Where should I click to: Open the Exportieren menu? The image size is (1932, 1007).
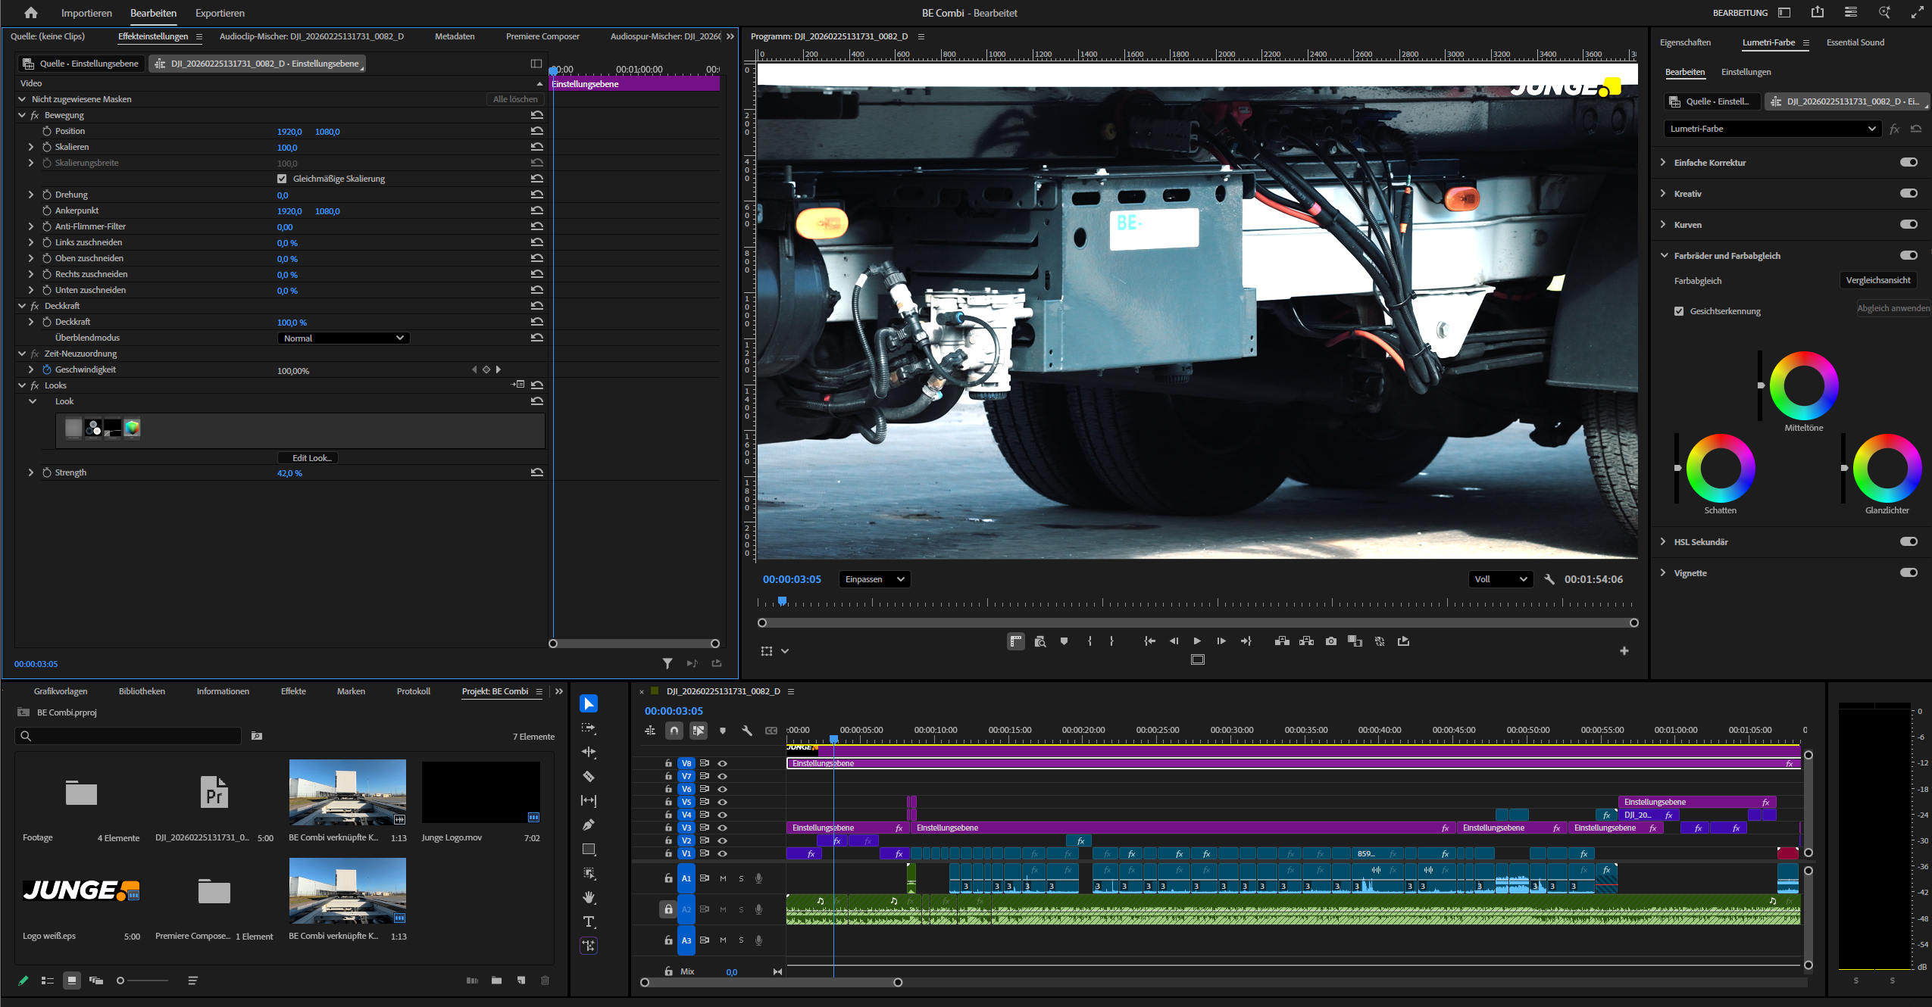click(220, 13)
